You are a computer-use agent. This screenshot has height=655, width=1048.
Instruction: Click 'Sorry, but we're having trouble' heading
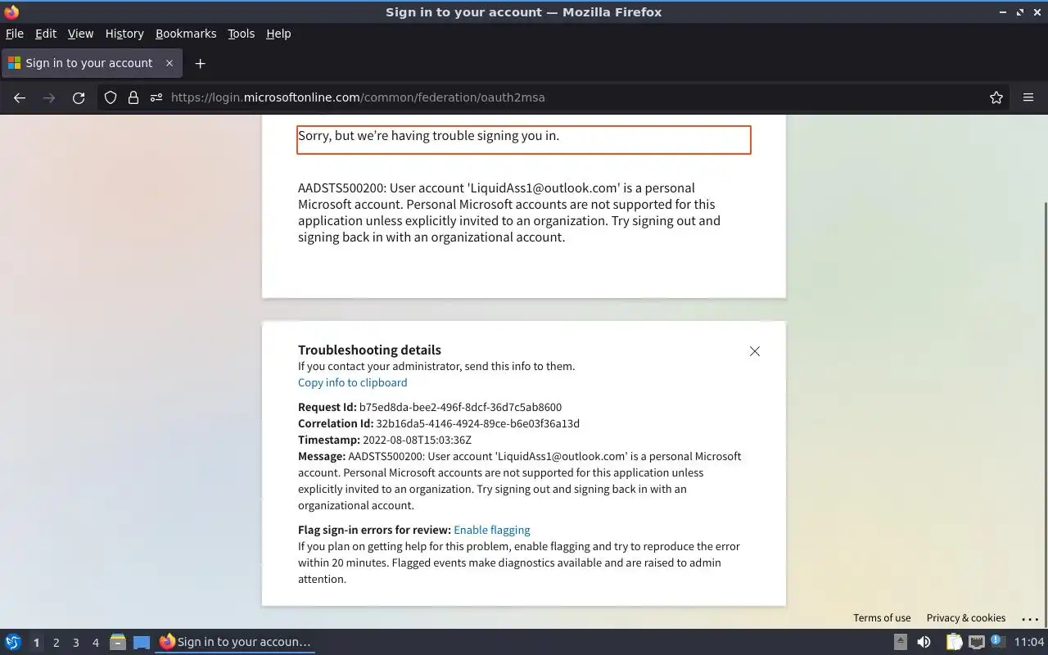(x=428, y=136)
